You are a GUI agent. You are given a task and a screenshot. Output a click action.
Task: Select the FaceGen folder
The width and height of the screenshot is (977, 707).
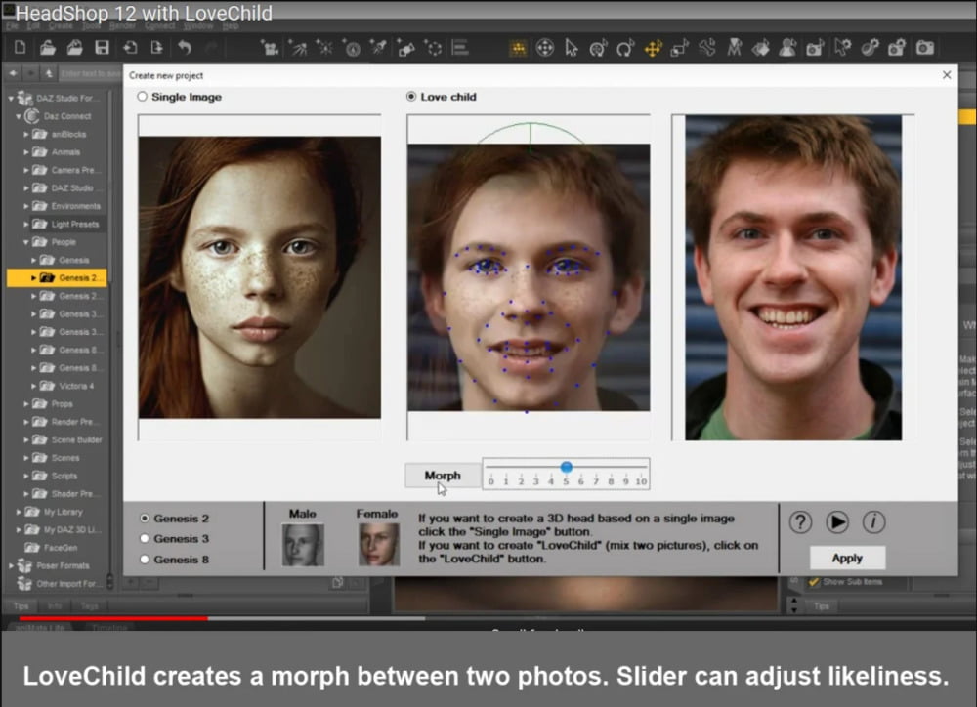tap(61, 548)
